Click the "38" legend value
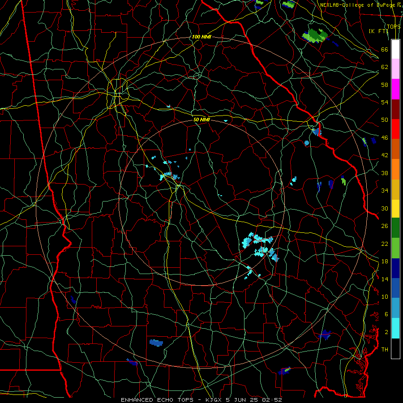The height and width of the screenshot is (403, 403). pos(385,173)
